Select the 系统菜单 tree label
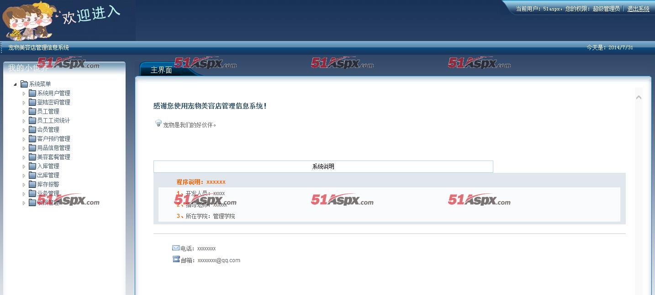Screen dimensions: 655x295 coord(40,84)
